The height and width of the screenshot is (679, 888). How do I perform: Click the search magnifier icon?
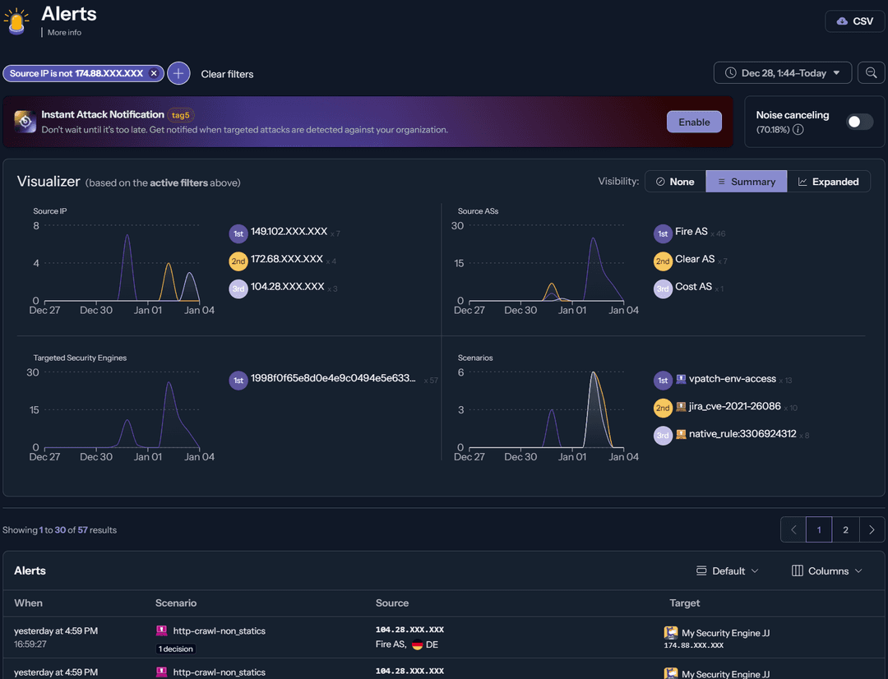[x=871, y=72]
